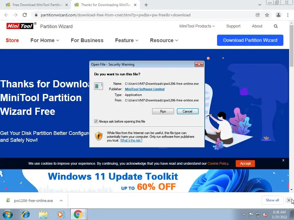Image resolution: width=294 pixels, height=220 pixels.
Task: Show hidden tray icons arrow
Action: point(244,215)
